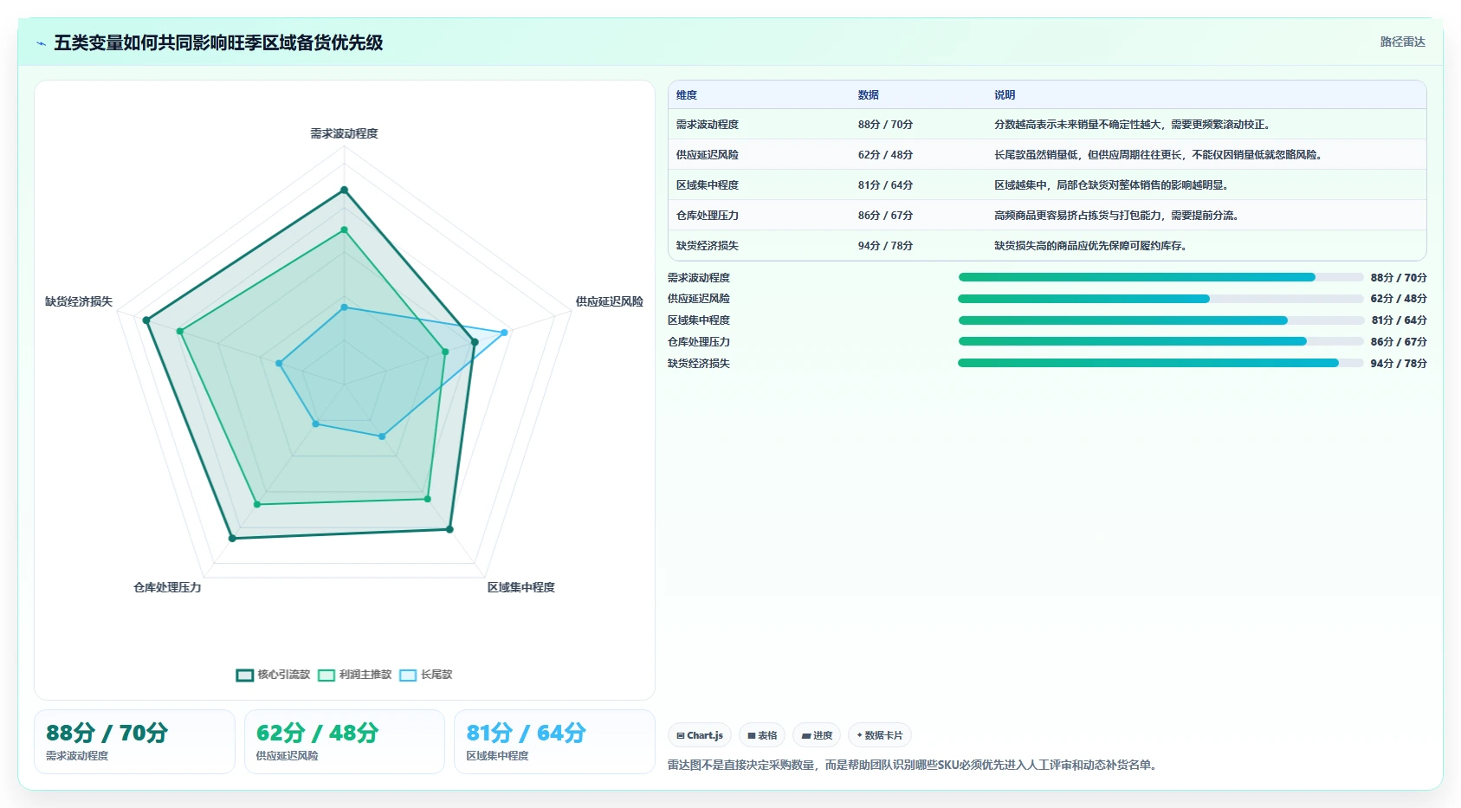Image resolution: width=1461 pixels, height=808 pixels.
Task: Click the description starting 缺货损失高的商品
Action: point(1090,246)
